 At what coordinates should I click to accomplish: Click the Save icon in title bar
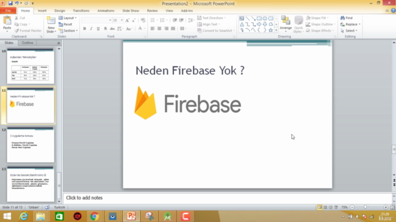pyautogui.click(x=11, y=3)
